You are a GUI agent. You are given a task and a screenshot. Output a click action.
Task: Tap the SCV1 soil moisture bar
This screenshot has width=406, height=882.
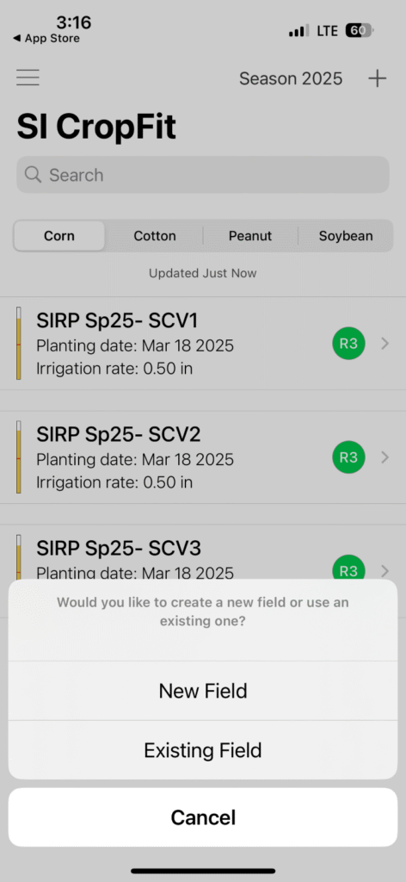coord(19,343)
